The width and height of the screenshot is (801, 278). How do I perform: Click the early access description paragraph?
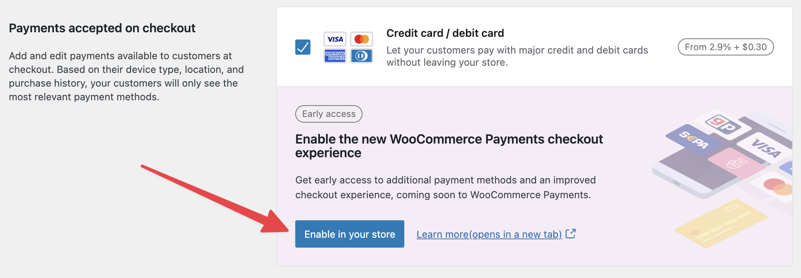[445, 187]
